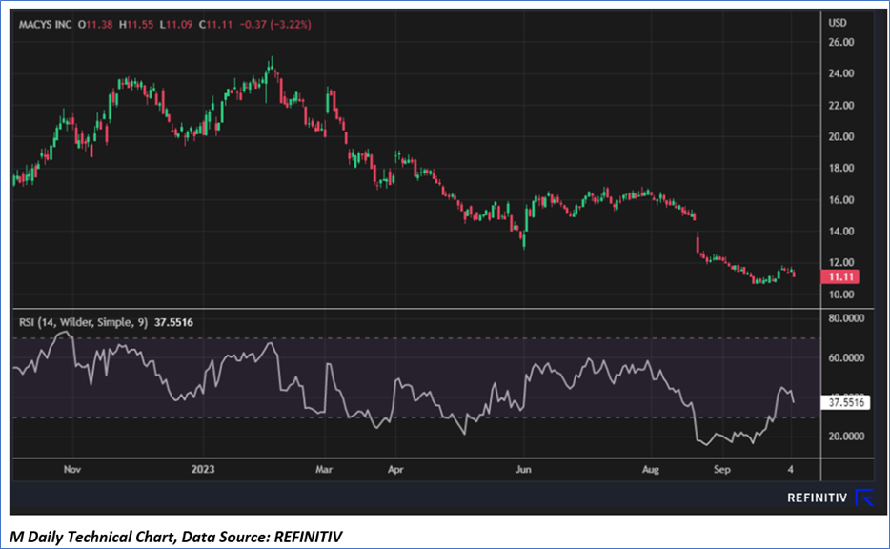Click the white 37.5516 RSI axis tag
890x549 pixels.
click(x=846, y=403)
